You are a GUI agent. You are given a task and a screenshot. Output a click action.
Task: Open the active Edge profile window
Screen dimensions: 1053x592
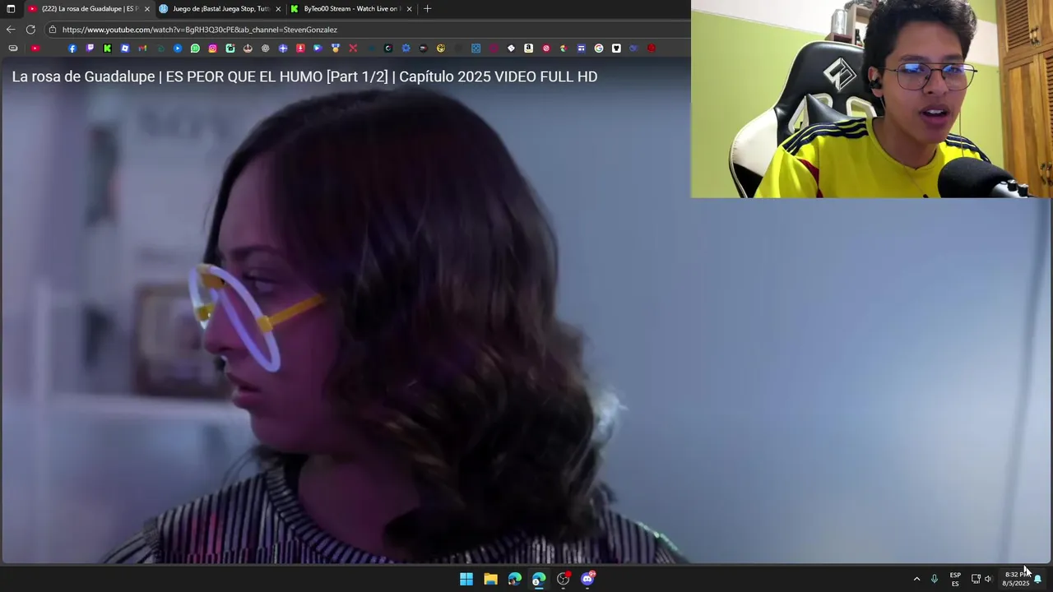[x=538, y=579]
